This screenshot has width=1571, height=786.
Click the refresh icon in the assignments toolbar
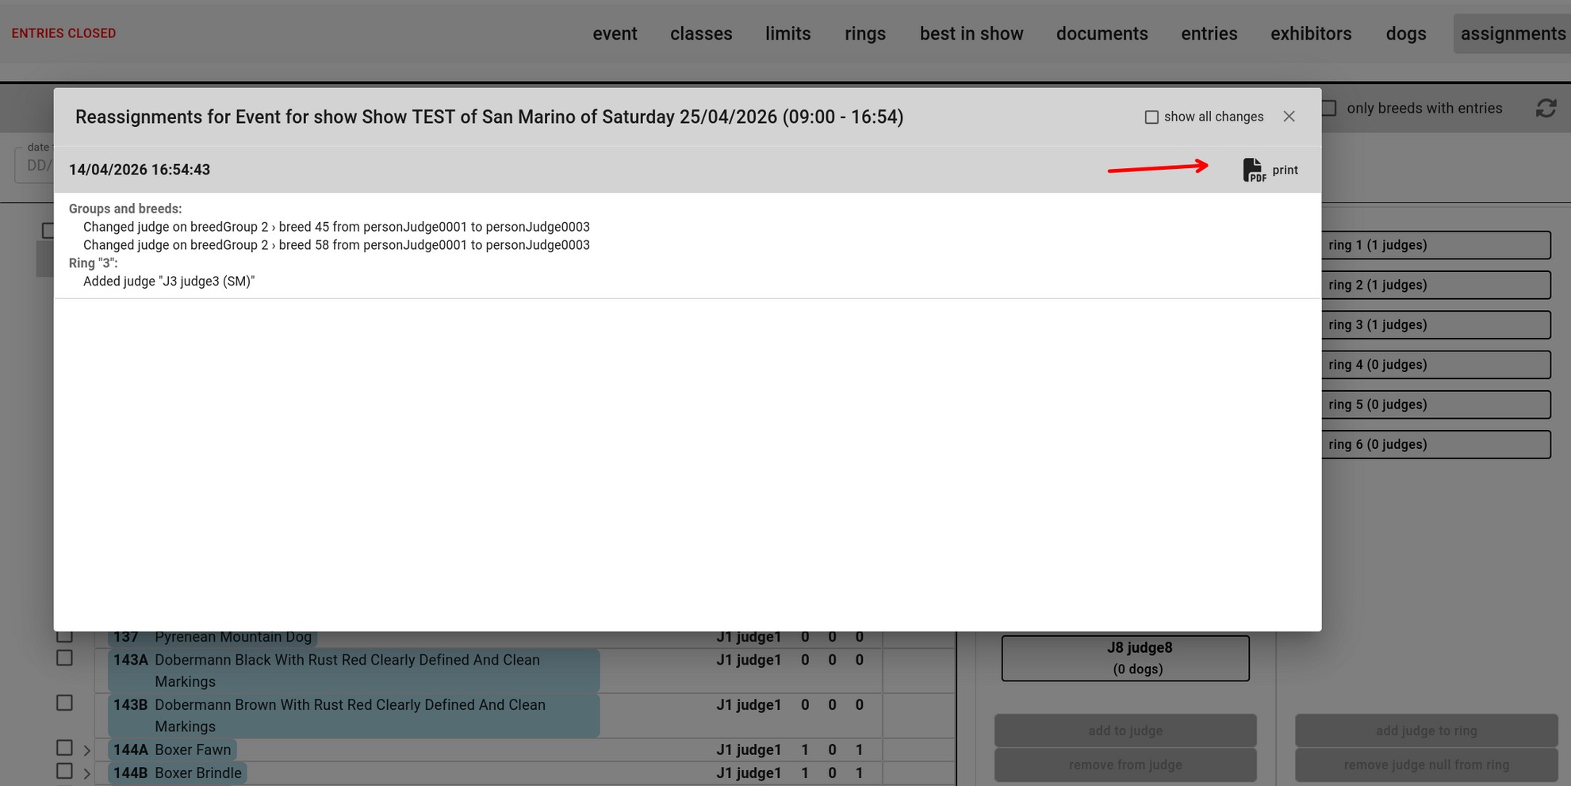click(x=1546, y=109)
